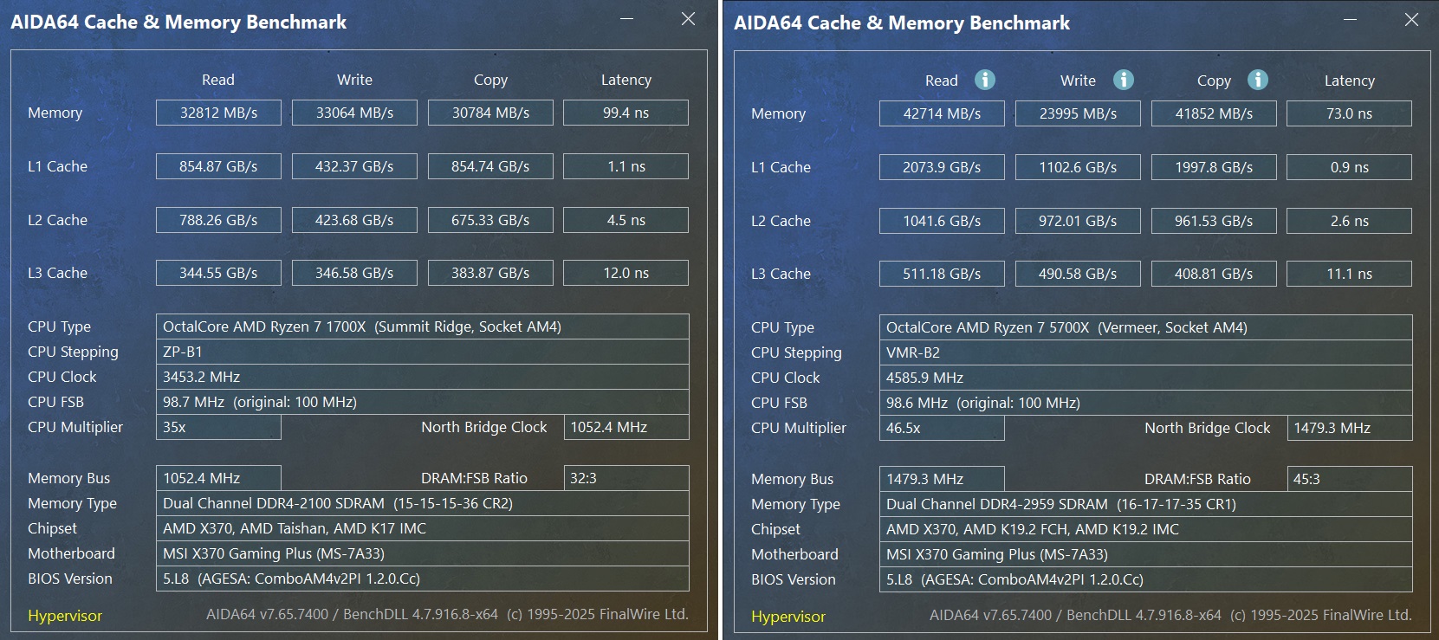Minimize the right AIDA64 benchmark window
The width and height of the screenshot is (1439, 640).
1351,19
